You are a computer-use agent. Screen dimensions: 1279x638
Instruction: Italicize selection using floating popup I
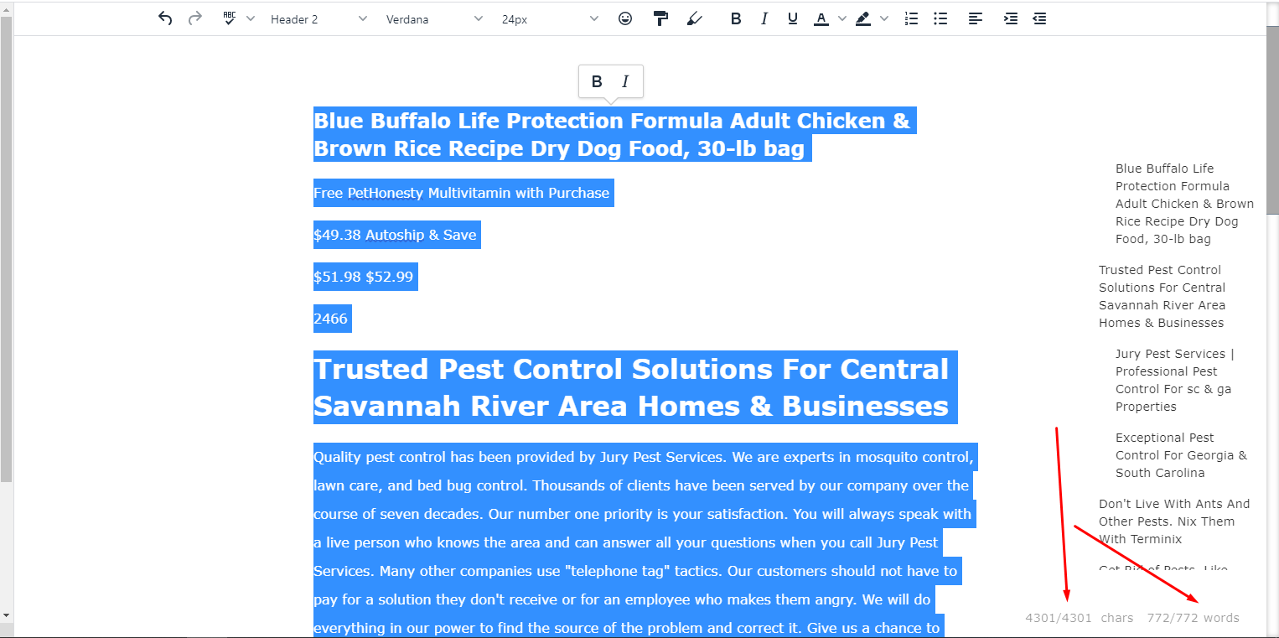click(624, 81)
